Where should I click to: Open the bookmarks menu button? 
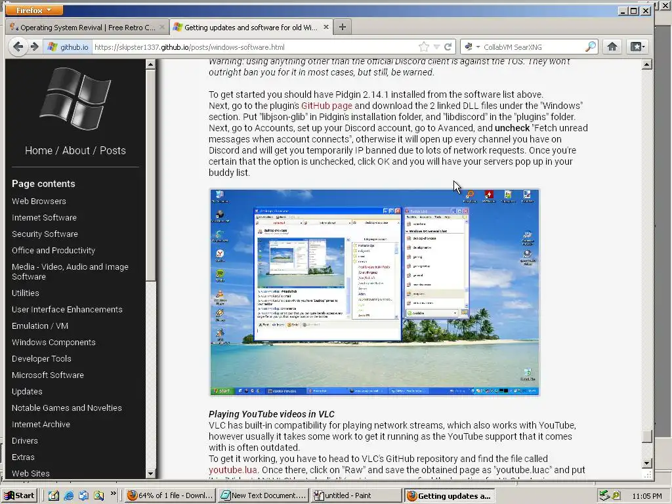click(637, 47)
